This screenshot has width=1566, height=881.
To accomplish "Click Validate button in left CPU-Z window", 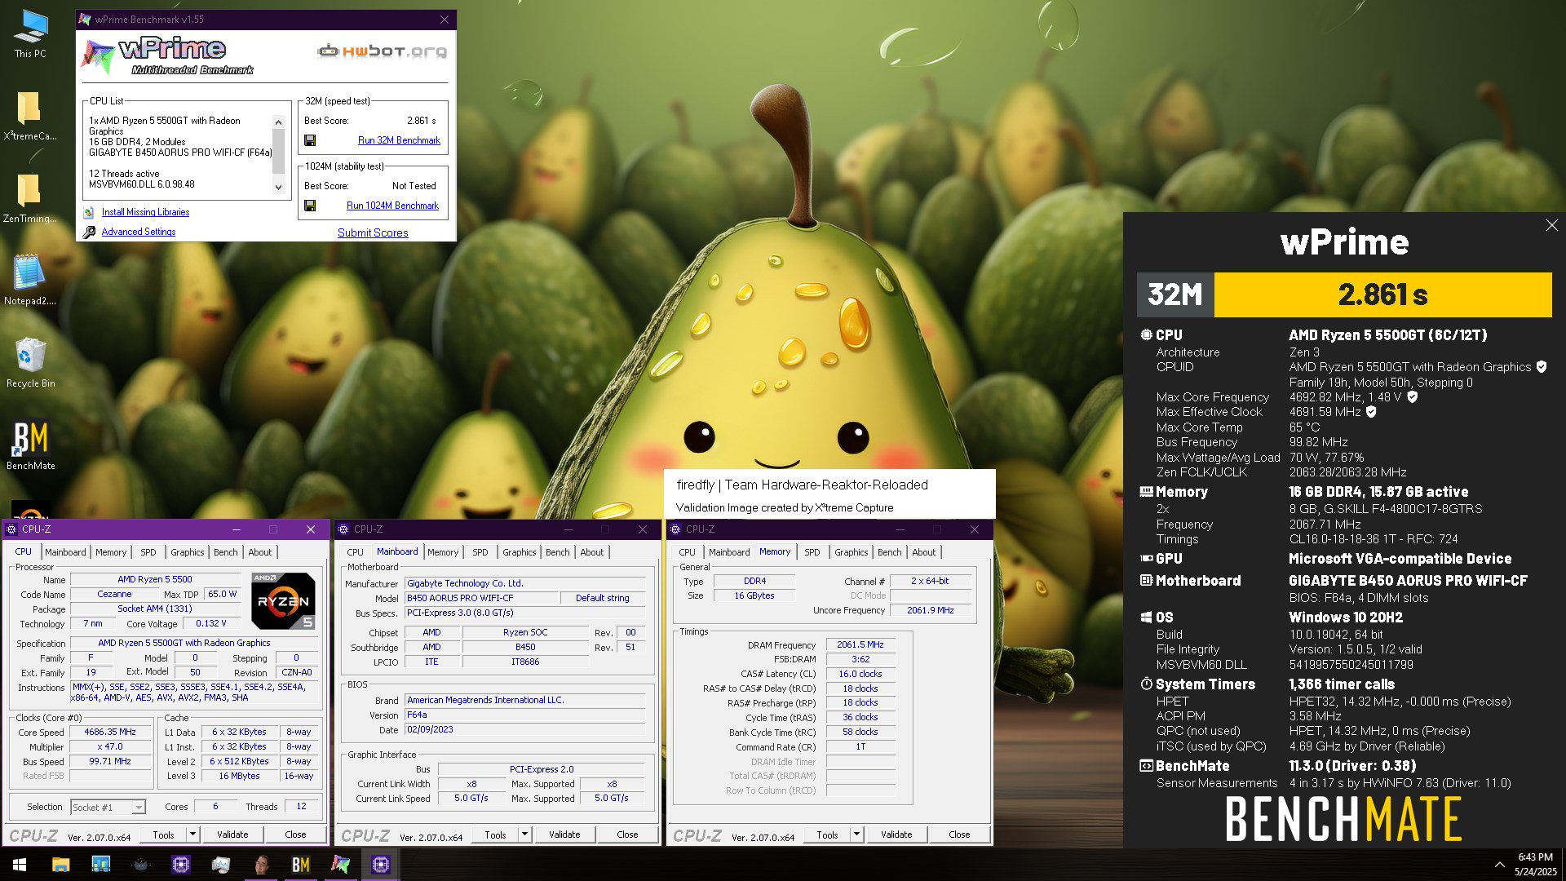I will [x=232, y=835].
